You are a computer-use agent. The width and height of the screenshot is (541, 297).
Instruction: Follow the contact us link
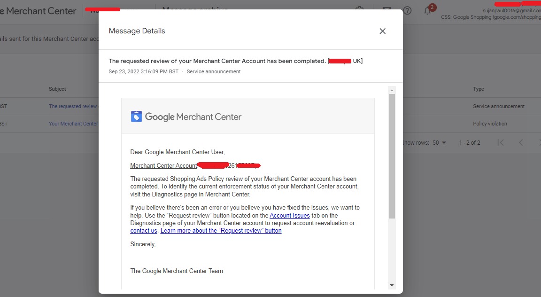[x=144, y=231]
